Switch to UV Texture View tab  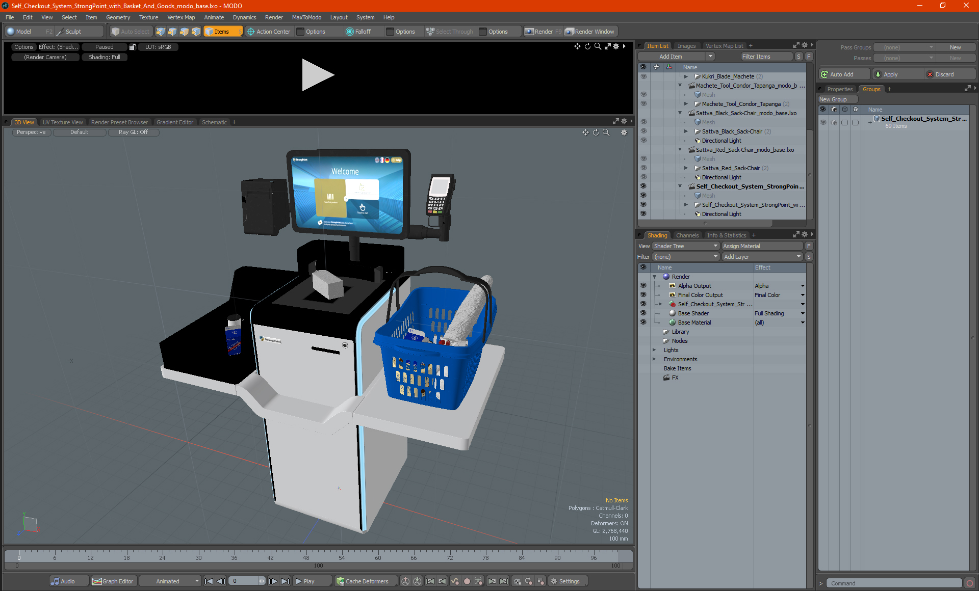point(62,122)
